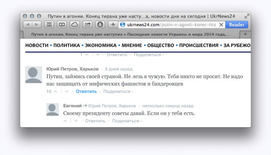Open the ОБЩЕСТВО menu section
Image resolution: width=271 pixels, height=155 pixels.
(160, 45)
